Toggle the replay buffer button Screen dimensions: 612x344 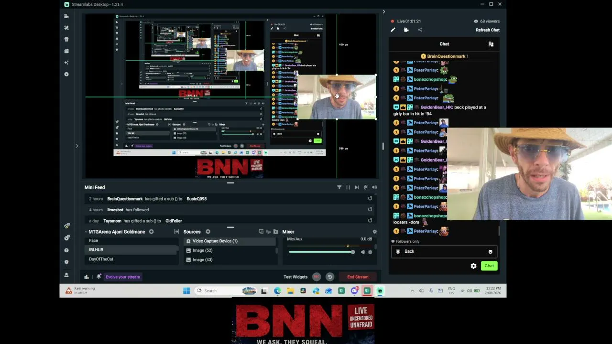click(x=330, y=277)
